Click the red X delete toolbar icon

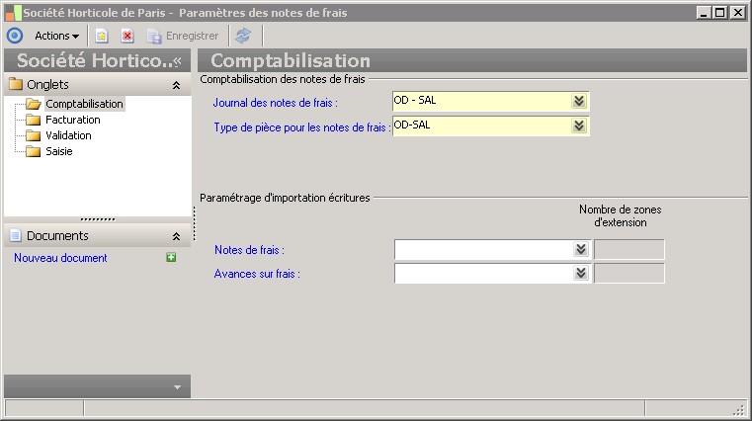[127, 36]
